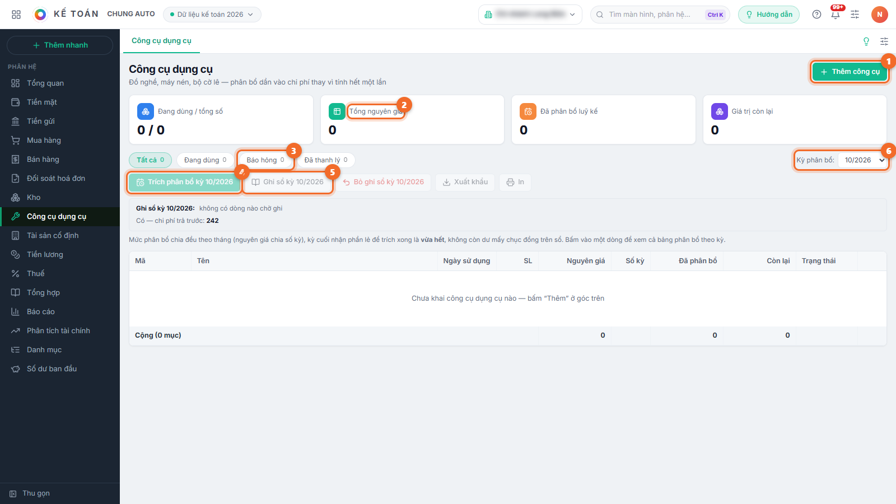Click Trích phân bổ kỳ 10/2026

coord(185,182)
